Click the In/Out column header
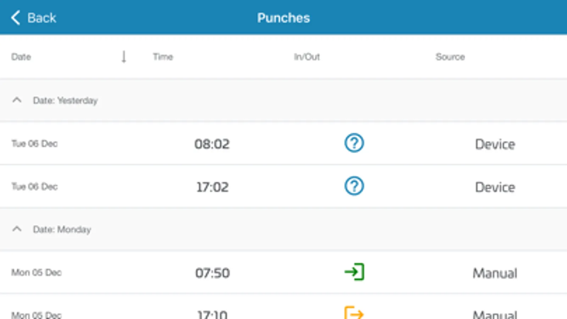Image resolution: width=567 pixels, height=319 pixels. (307, 57)
